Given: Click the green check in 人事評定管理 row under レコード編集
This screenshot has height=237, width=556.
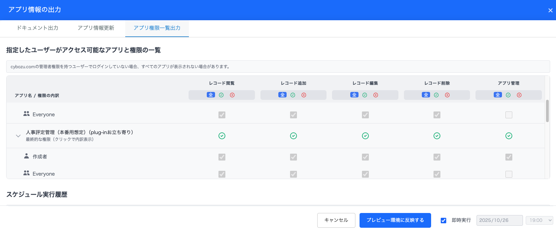Looking at the screenshot, I should click(365, 136).
